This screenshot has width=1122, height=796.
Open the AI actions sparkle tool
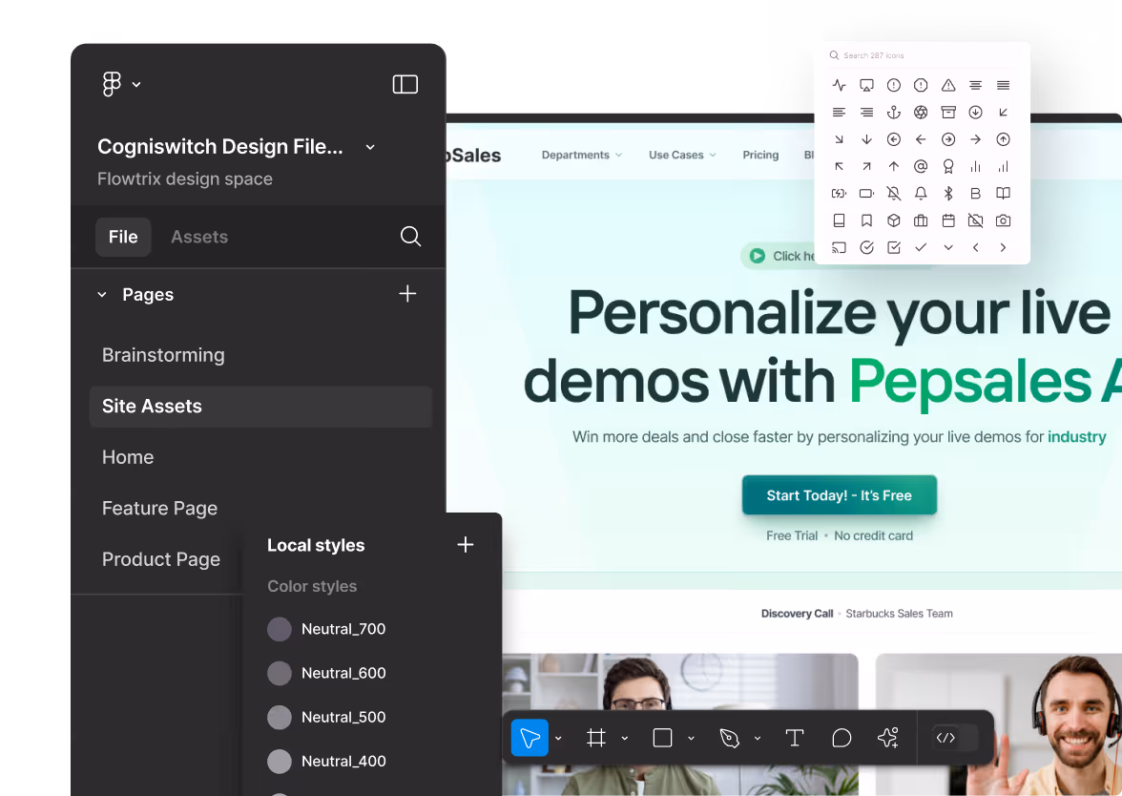pyautogui.click(x=888, y=737)
